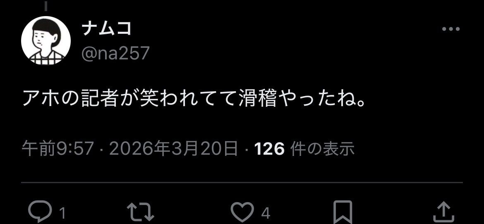Click the like count number 4
Image resolution: width=484 pixels, height=224 pixels.
pyautogui.click(x=266, y=213)
